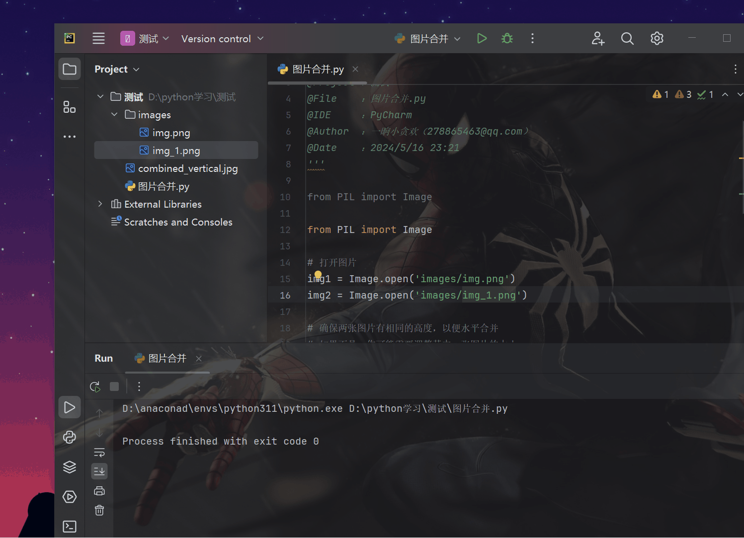Click line 16 in the editor gutter
744x538 pixels.
[x=285, y=295]
